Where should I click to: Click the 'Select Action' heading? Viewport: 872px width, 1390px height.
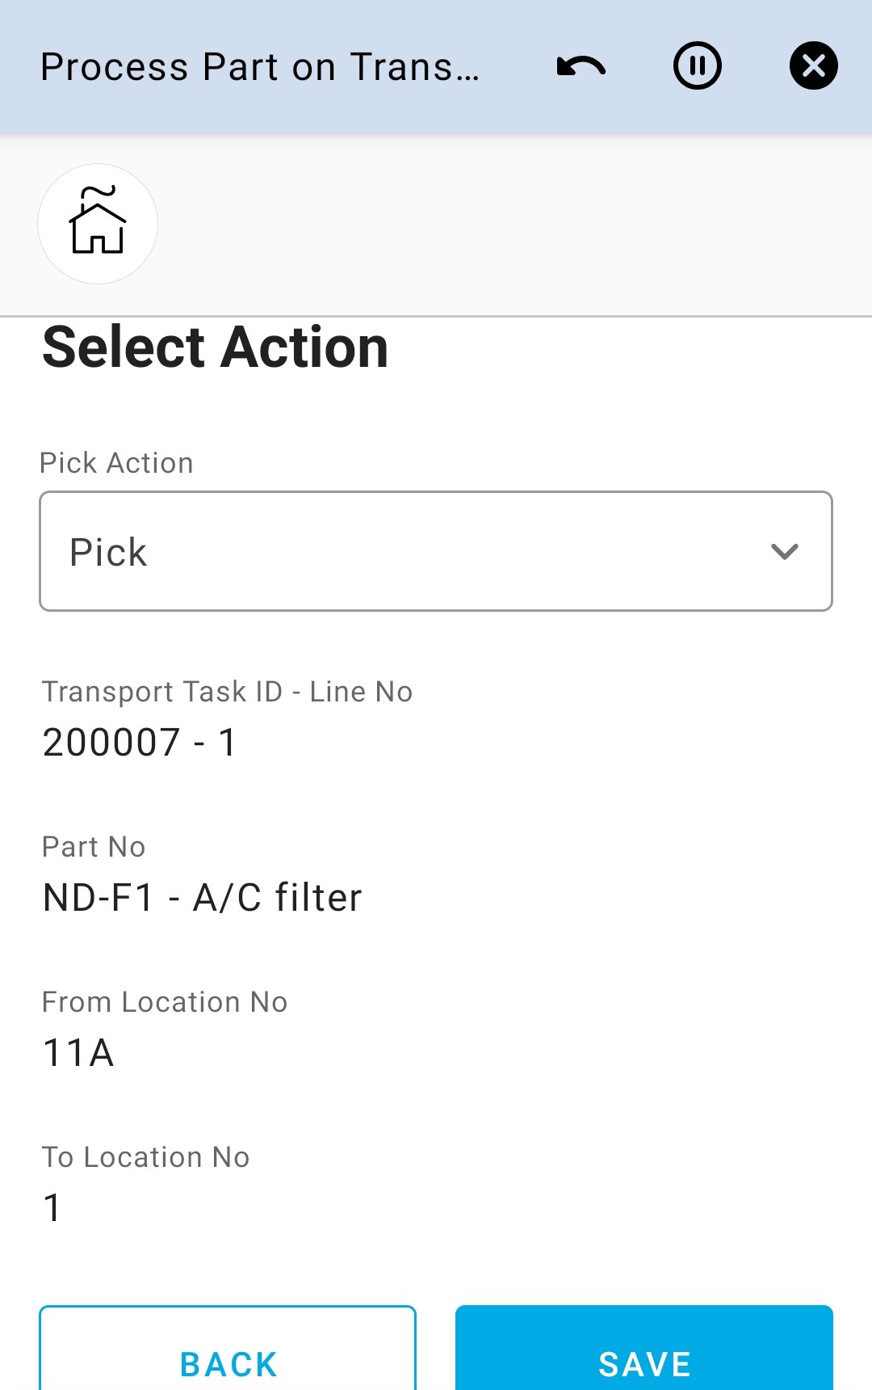tap(216, 347)
